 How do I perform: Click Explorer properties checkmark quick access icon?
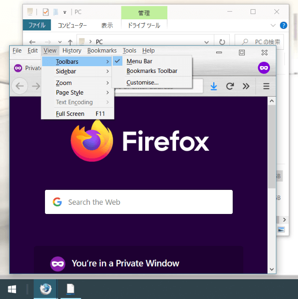tap(45, 12)
